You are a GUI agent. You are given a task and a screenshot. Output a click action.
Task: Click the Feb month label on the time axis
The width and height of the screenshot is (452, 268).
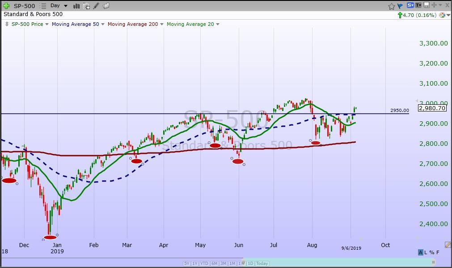94,245
